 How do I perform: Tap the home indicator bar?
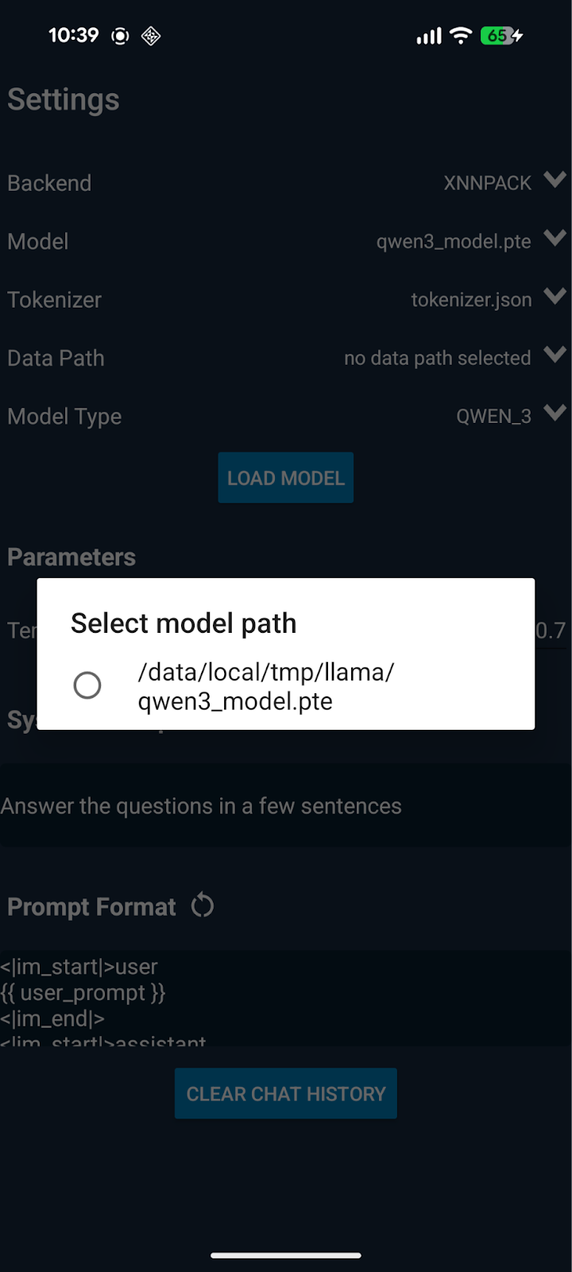pyautogui.click(x=286, y=1256)
